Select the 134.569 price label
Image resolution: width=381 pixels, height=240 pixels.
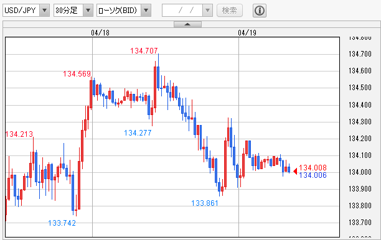click(x=77, y=74)
